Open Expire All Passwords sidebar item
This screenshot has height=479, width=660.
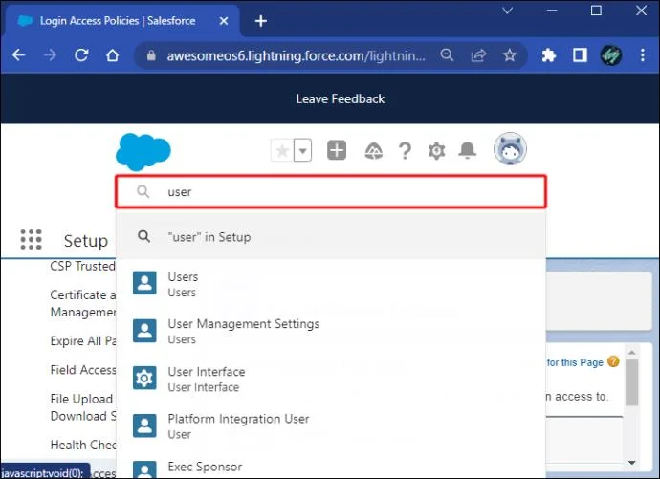(82, 340)
